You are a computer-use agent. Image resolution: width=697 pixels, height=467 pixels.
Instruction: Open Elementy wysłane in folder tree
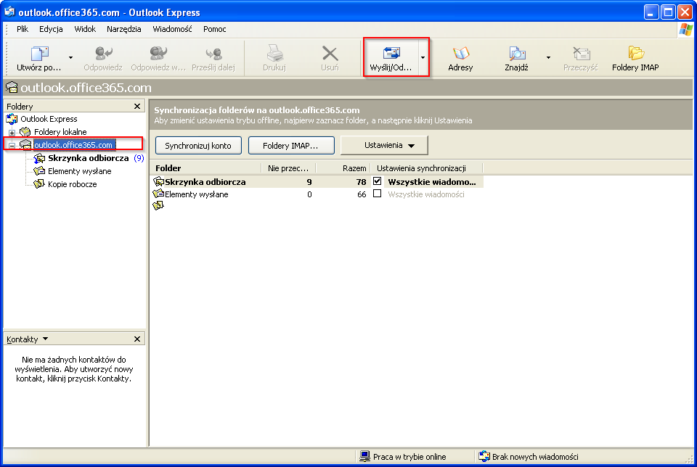point(80,171)
